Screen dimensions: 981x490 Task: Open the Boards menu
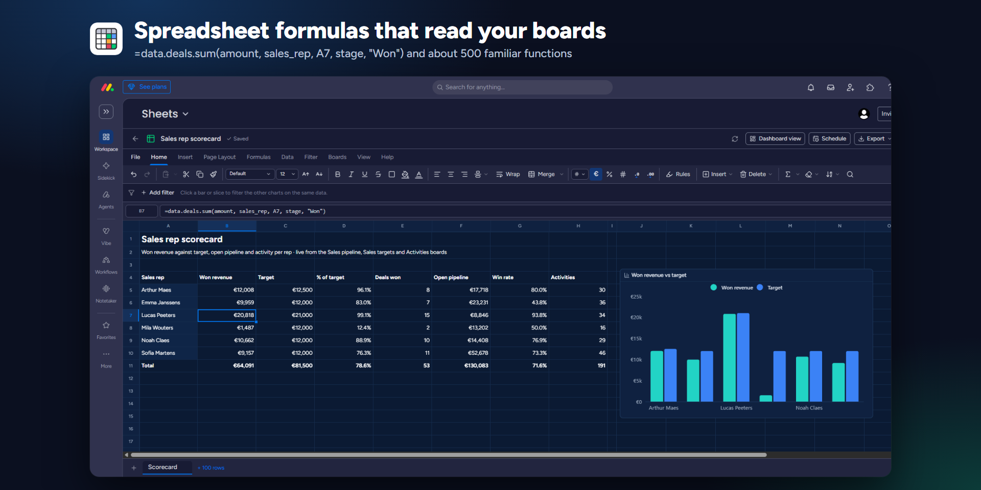click(337, 157)
